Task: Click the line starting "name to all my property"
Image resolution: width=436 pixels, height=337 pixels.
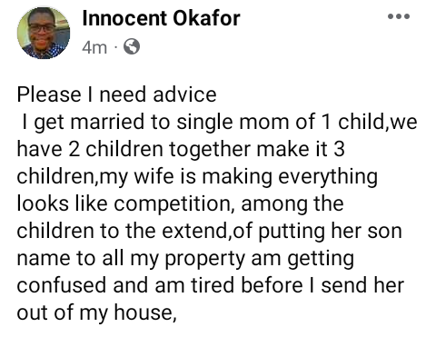Action: pos(185,258)
